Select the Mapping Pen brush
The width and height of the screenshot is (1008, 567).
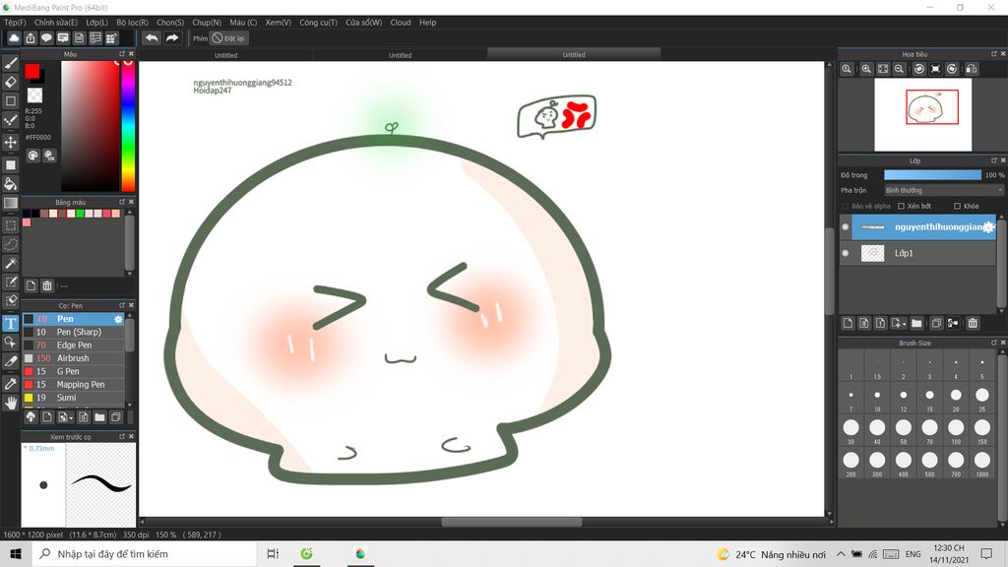pos(73,385)
